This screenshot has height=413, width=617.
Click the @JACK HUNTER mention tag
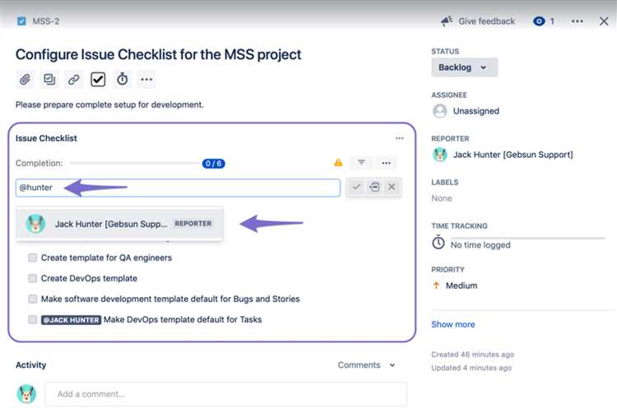[72, 320]
